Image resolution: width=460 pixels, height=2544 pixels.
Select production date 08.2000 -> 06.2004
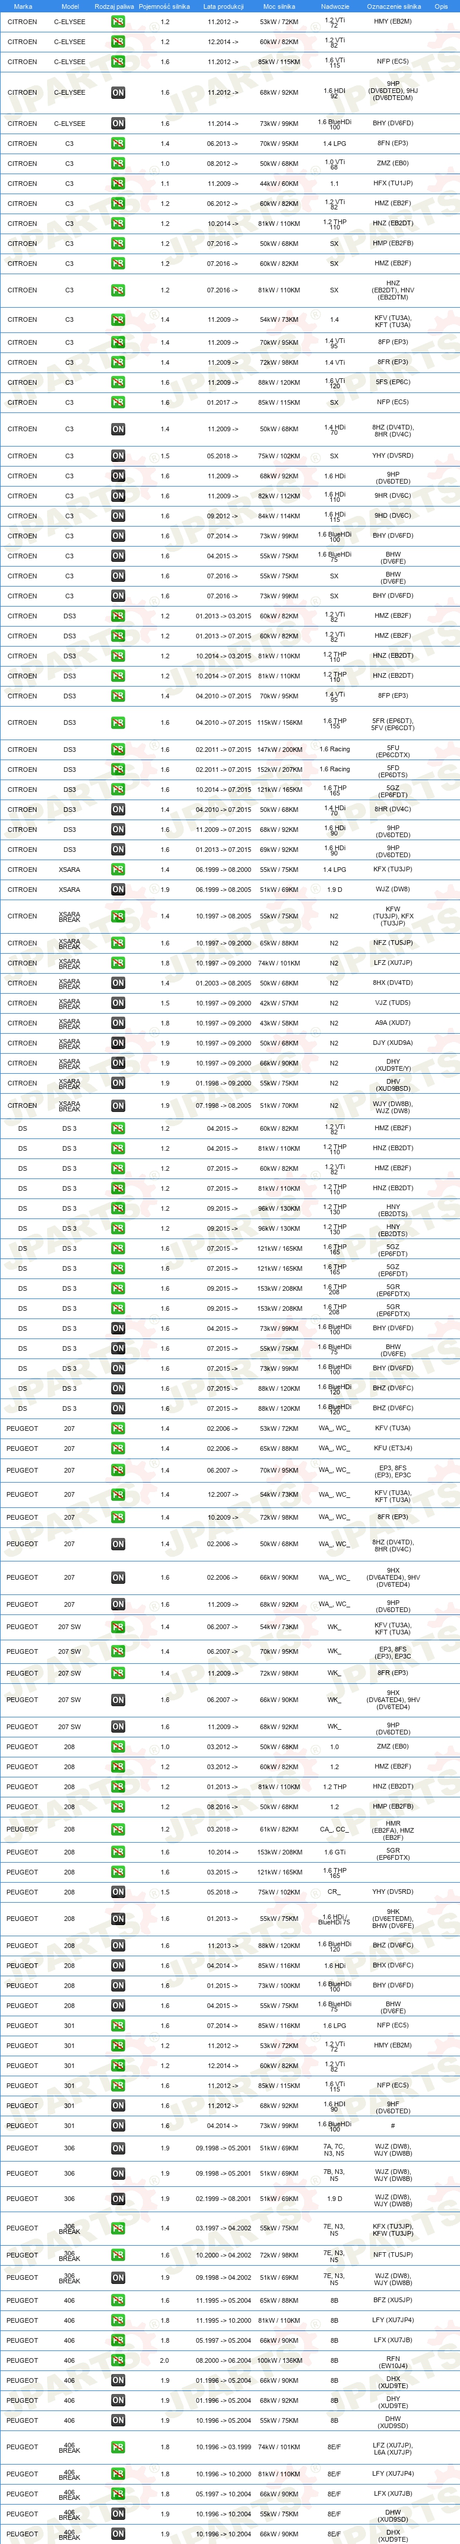[x=223, y=2360]
